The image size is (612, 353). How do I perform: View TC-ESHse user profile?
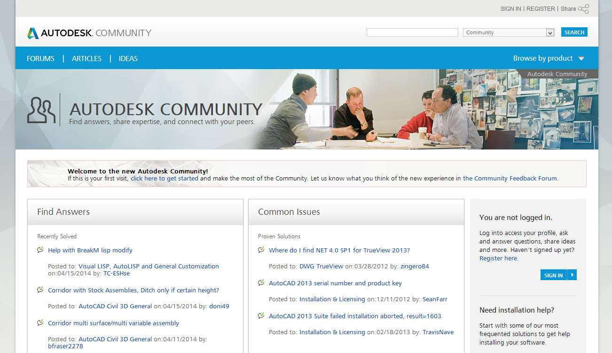point(117,274)
